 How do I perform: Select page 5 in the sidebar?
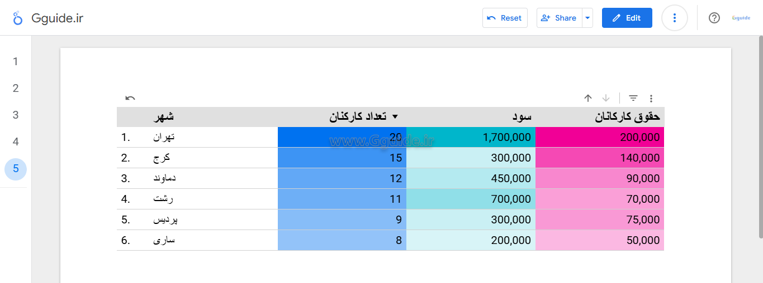[16, 169]
